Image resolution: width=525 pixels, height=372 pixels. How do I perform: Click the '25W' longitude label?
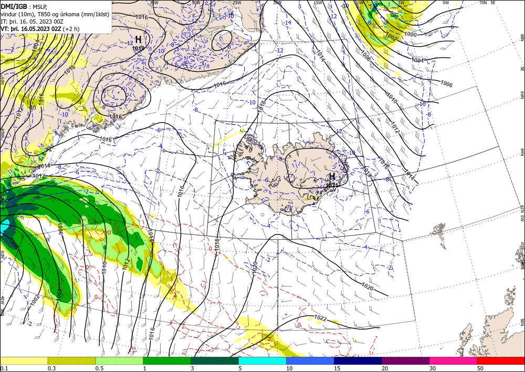tap(237, 3)
